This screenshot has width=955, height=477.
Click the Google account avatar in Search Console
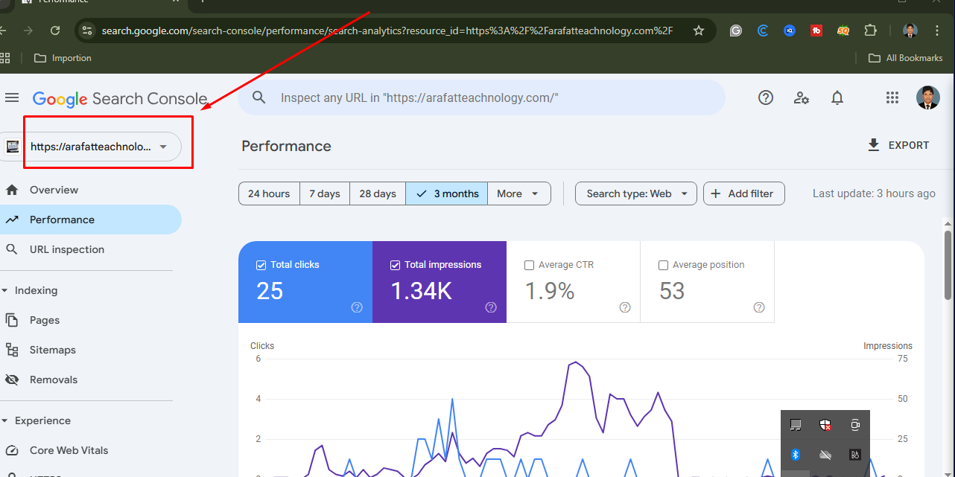point(927,97)
